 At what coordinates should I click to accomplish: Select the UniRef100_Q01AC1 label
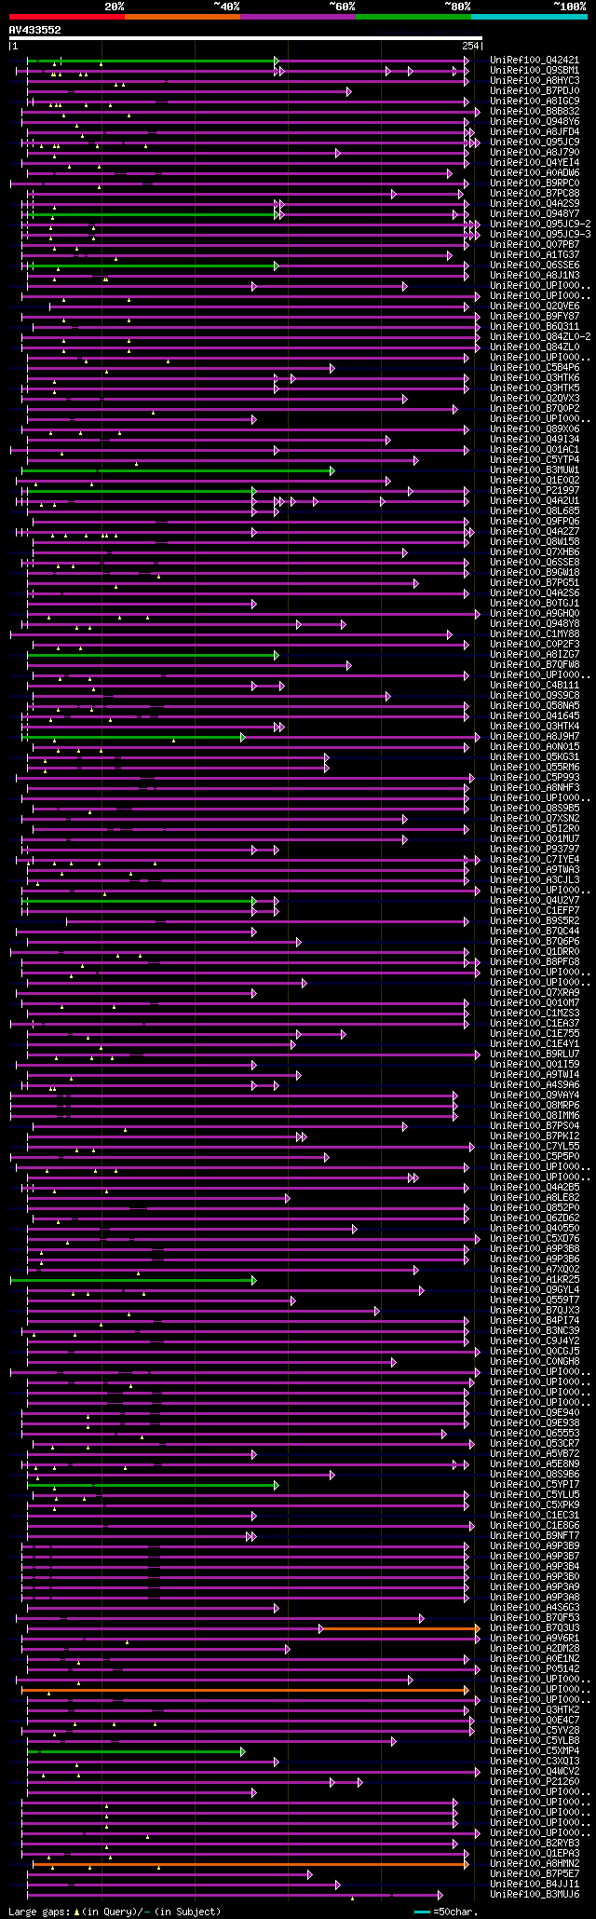[x=535, y=449]
